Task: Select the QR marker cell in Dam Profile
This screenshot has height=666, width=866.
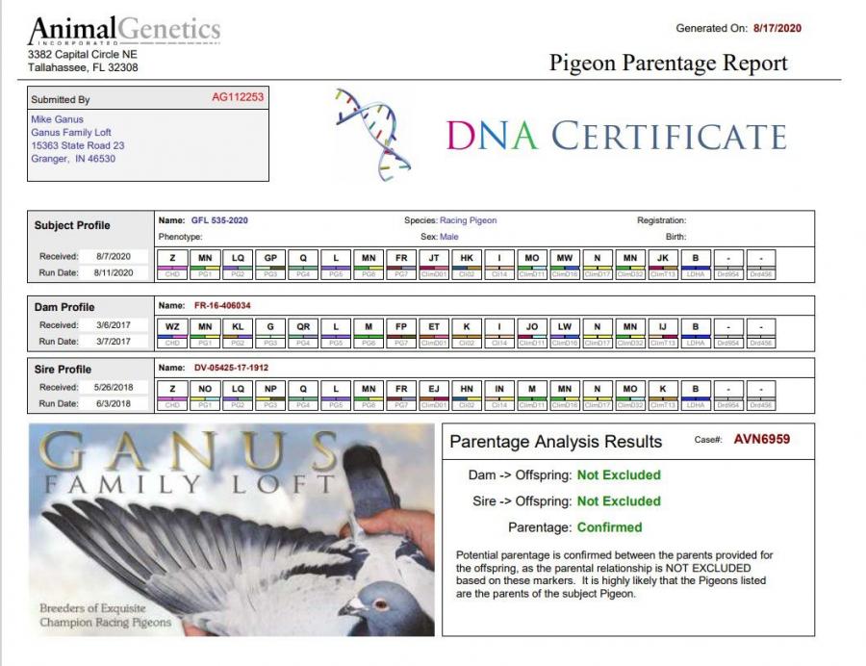Action: tap(303, 333)
